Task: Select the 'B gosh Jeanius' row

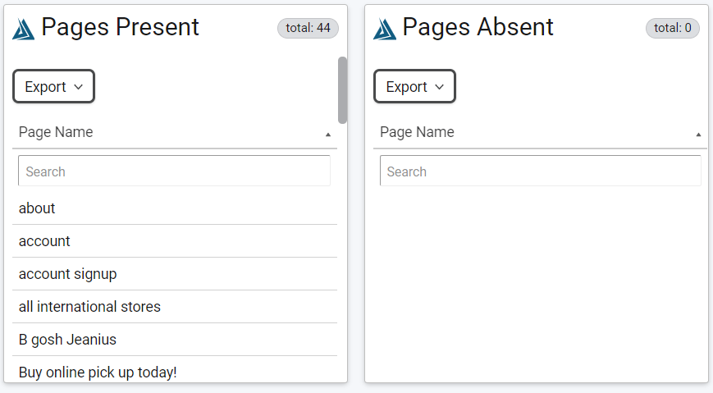Action: [175, 340]
